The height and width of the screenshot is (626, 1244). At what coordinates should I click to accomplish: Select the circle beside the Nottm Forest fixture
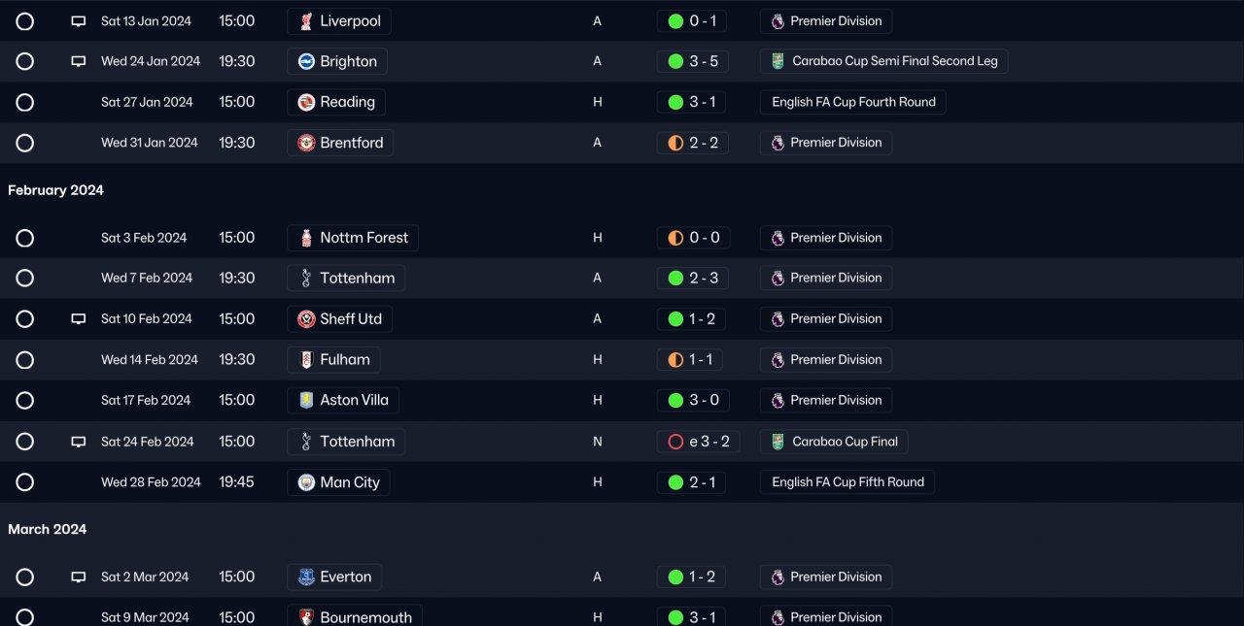[25, 238]
